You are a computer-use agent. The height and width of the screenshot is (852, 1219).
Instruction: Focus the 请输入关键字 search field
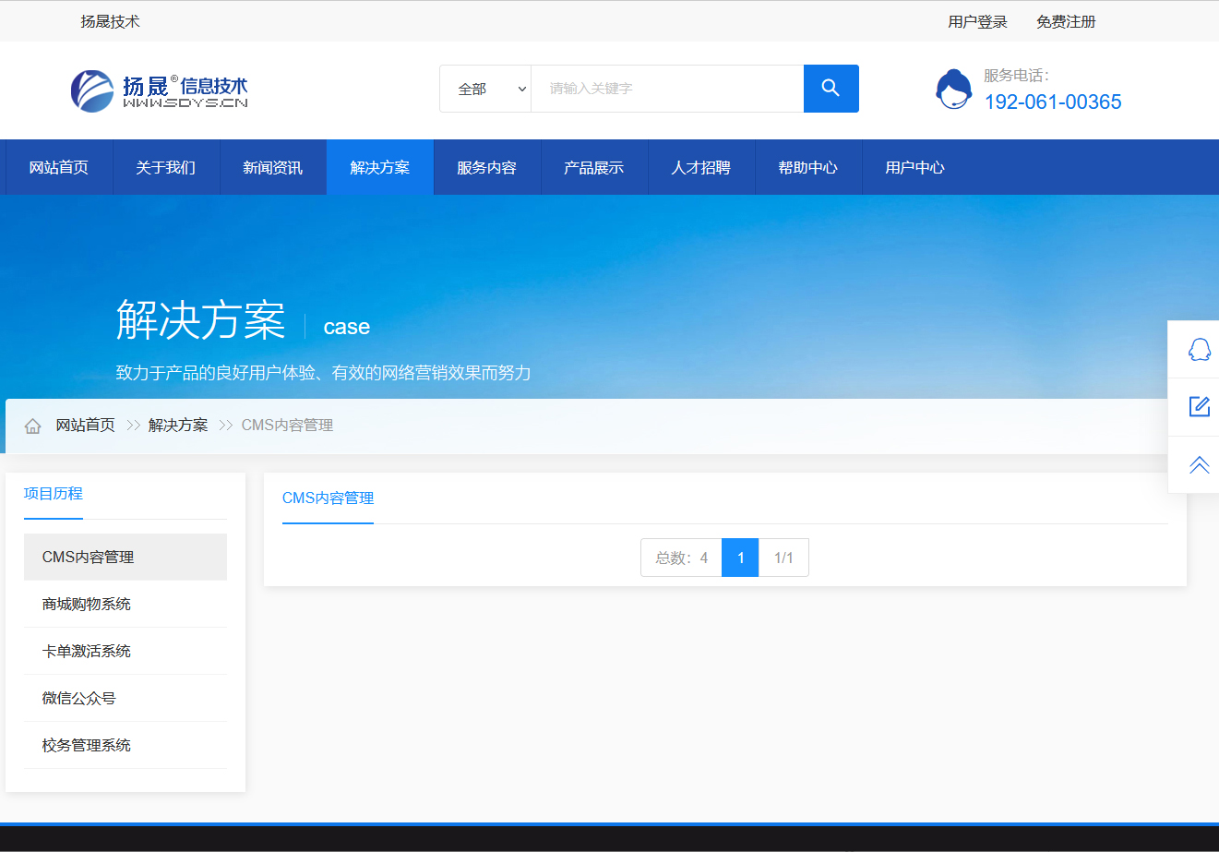click(x=666, y=89)
